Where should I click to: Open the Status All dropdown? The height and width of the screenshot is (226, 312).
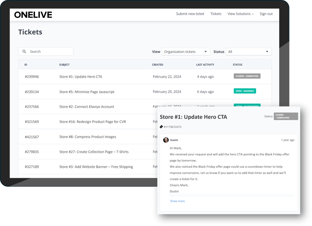248,52
